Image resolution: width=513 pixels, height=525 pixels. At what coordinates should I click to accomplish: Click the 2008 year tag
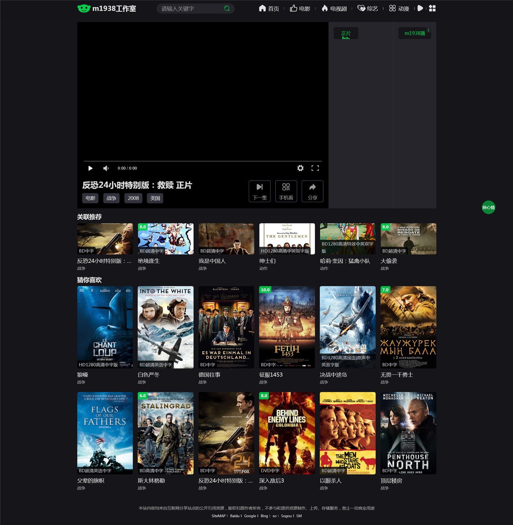pyautogui.click(x=133, y=198)
